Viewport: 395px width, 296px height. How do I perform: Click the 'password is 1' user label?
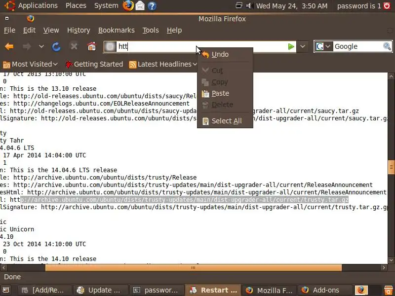359,6
